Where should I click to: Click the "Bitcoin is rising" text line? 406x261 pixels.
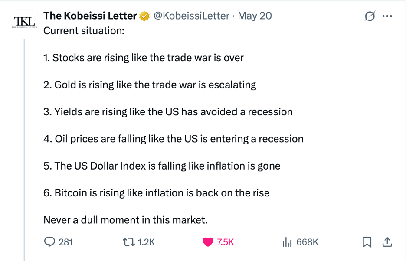coord(157,193)
